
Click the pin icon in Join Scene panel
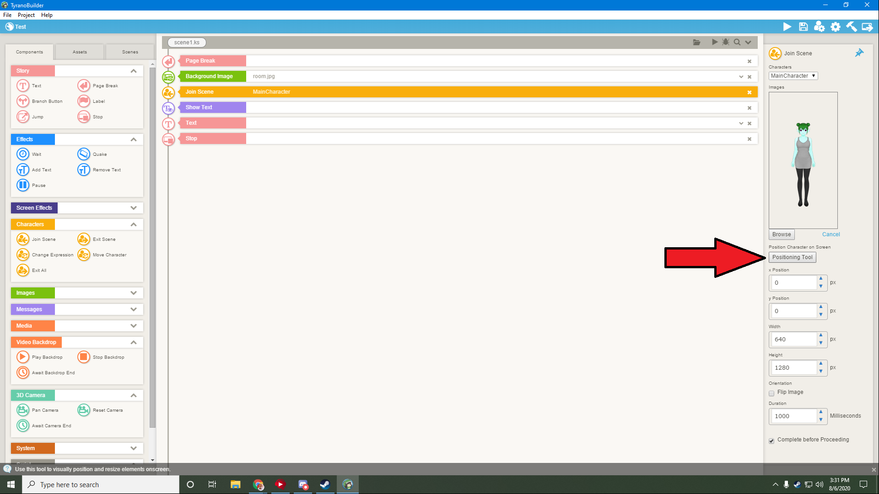pyautogui.click(x=859, y=53)
